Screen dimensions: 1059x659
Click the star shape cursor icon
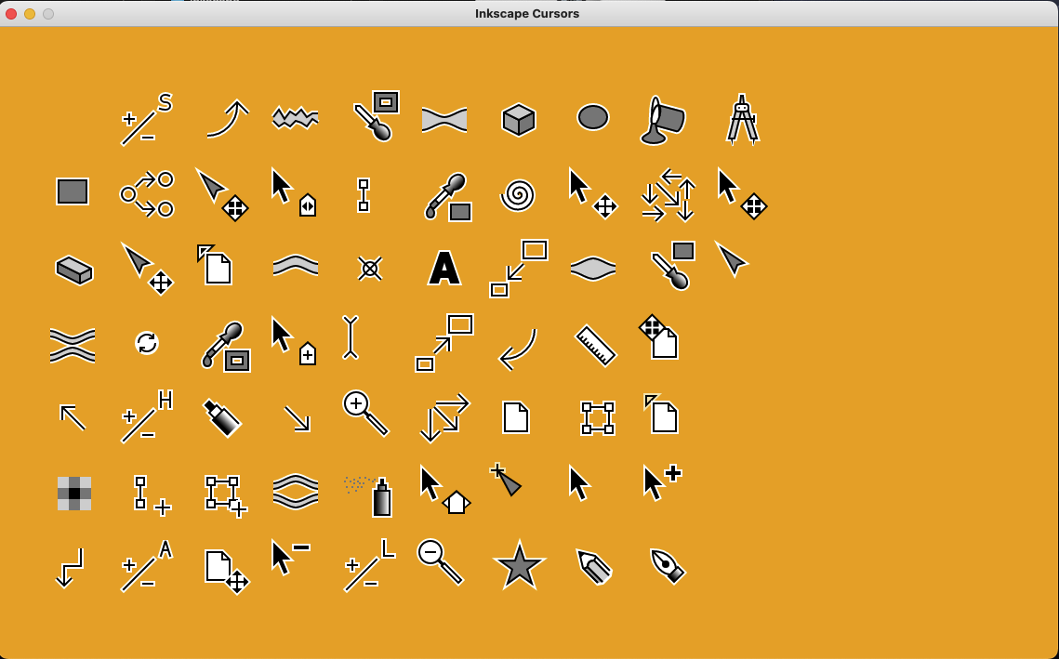[519, 564]
